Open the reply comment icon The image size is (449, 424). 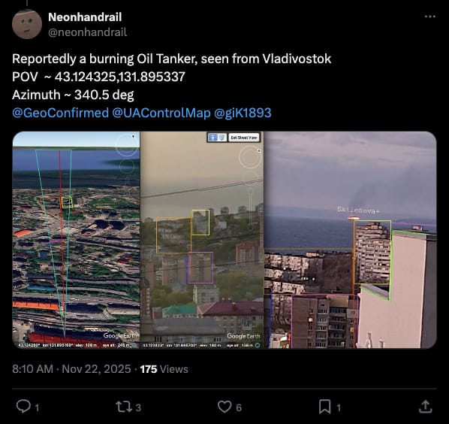click(23, 406)
